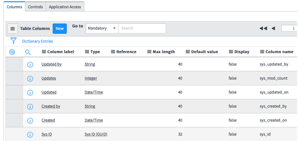Viewport: 298px width, 141px height.
Task: Open the Dictionary Entries breadcrumb link
Action: coord(37,41)
